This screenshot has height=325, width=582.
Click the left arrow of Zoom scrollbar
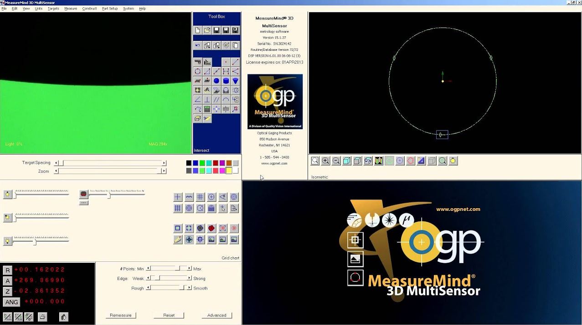[56, 171]
